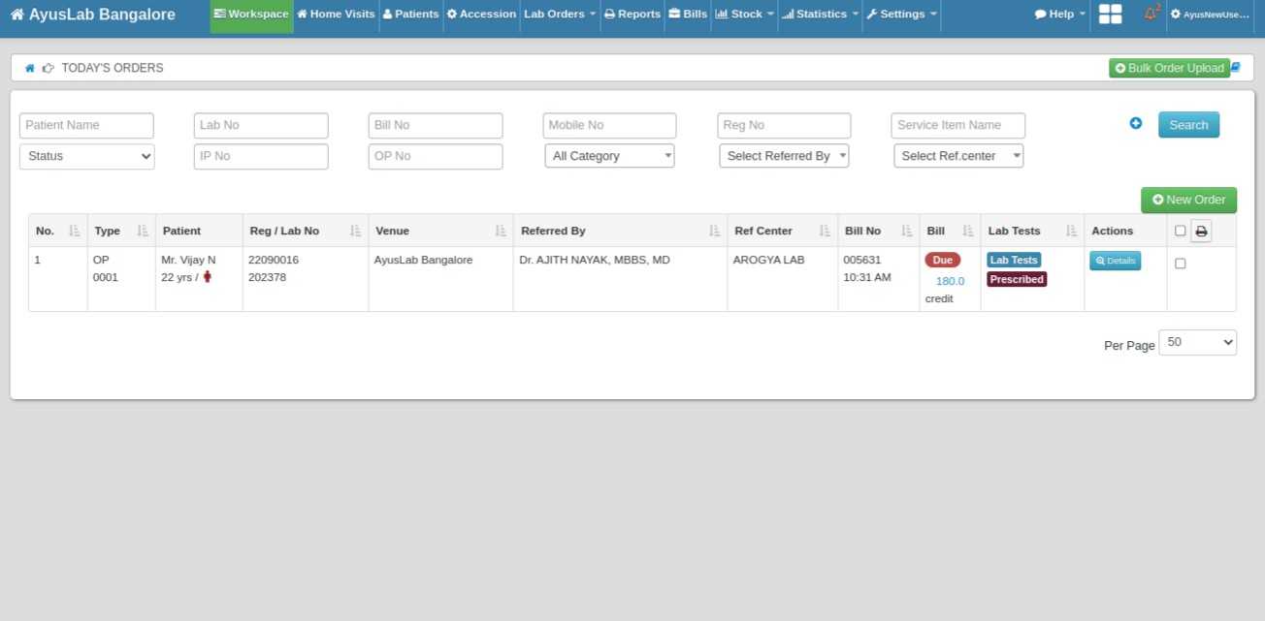Sort the Bill No column using its sort icon
This screenshot has height=621, width=1265.
coord(906,231)
